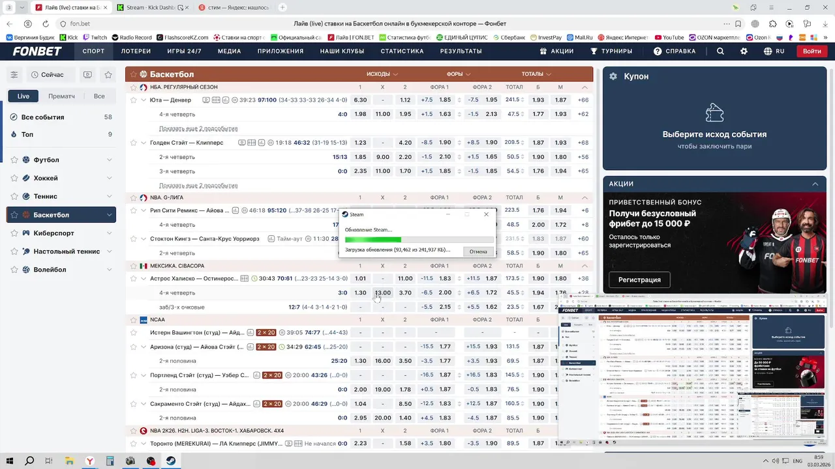Open the Форы column dropdown
The width and height of the screenshot is (835, 469).
459,74
